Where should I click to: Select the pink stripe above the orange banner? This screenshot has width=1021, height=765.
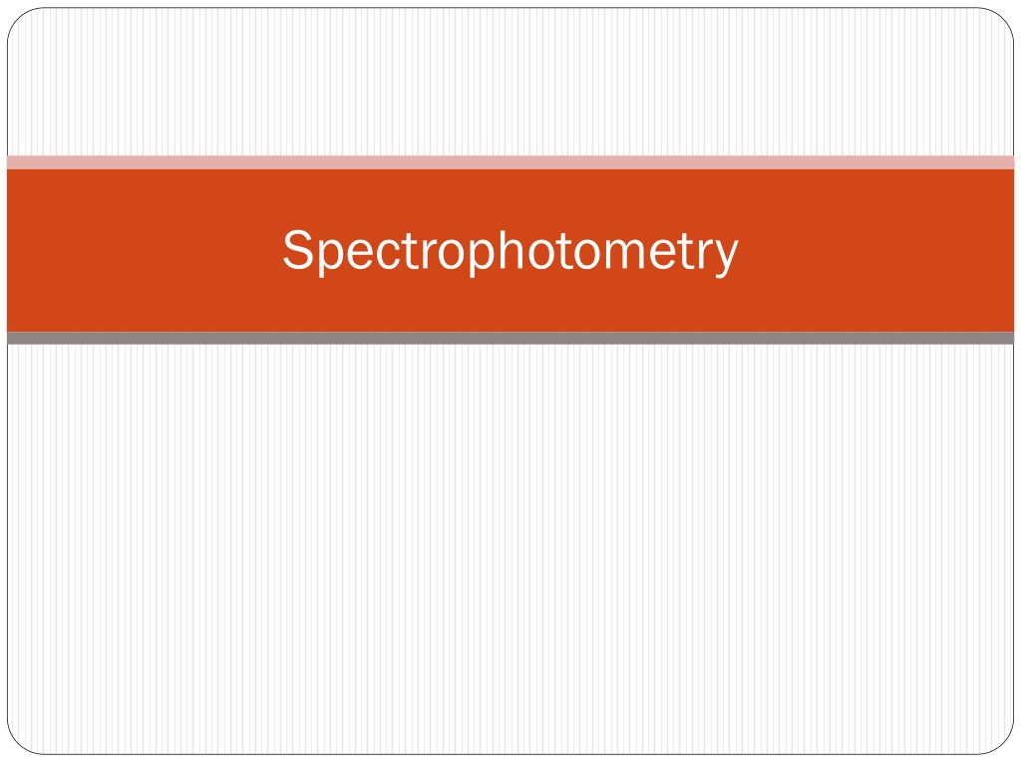click(510, 162)
